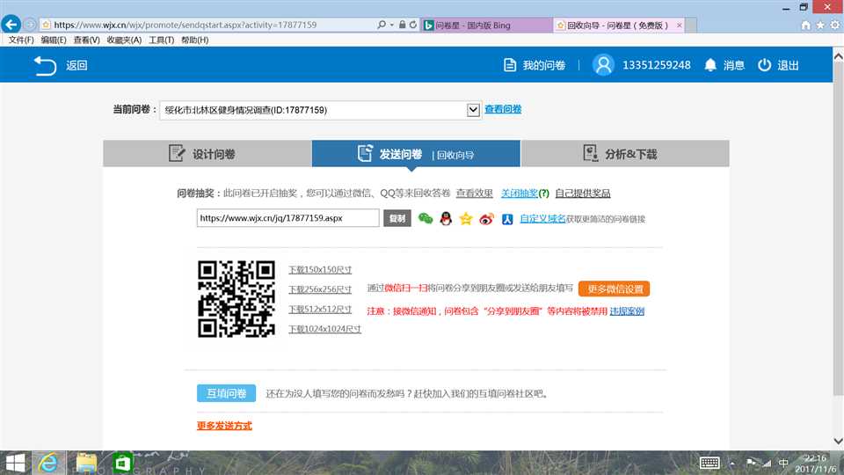
Task: Click the page scrollbar down arrow
Action: pyautogui.click(x=838, y=441)
